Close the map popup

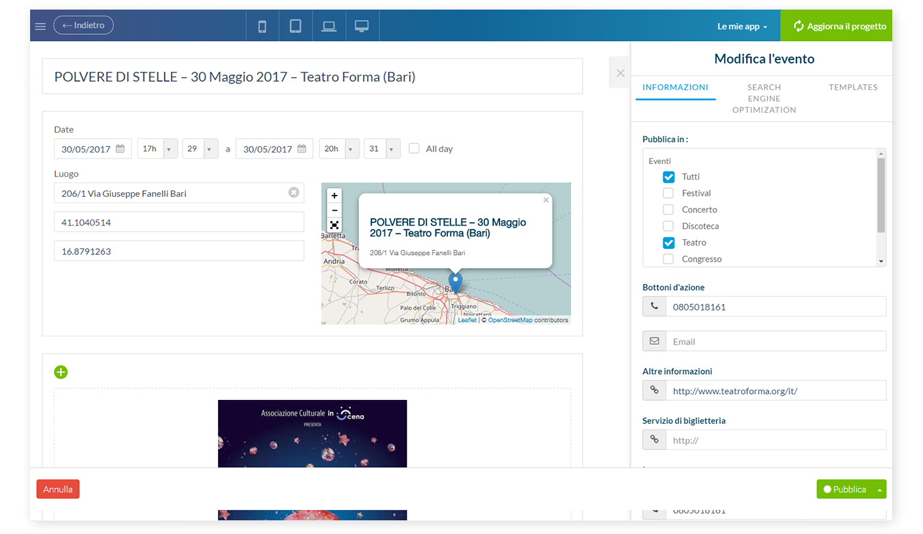click(546, 200)
